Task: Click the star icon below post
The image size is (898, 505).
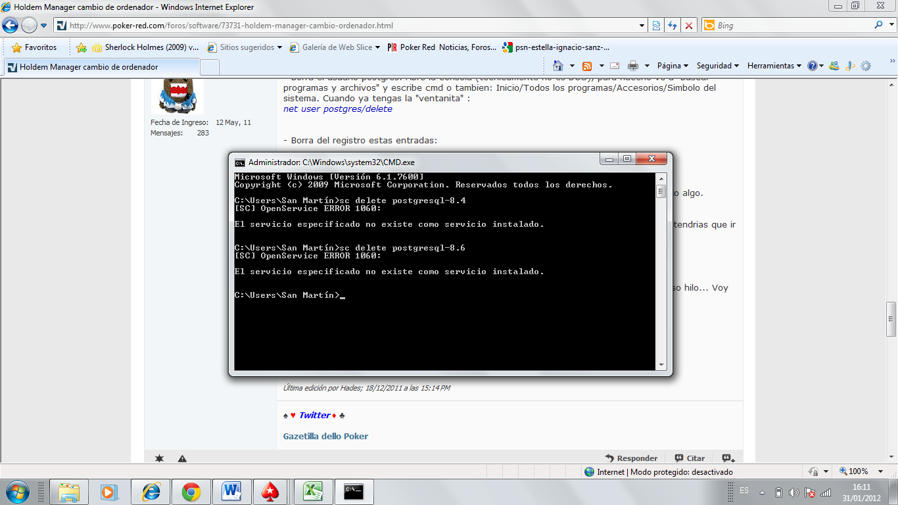Action: coord(159,458)
